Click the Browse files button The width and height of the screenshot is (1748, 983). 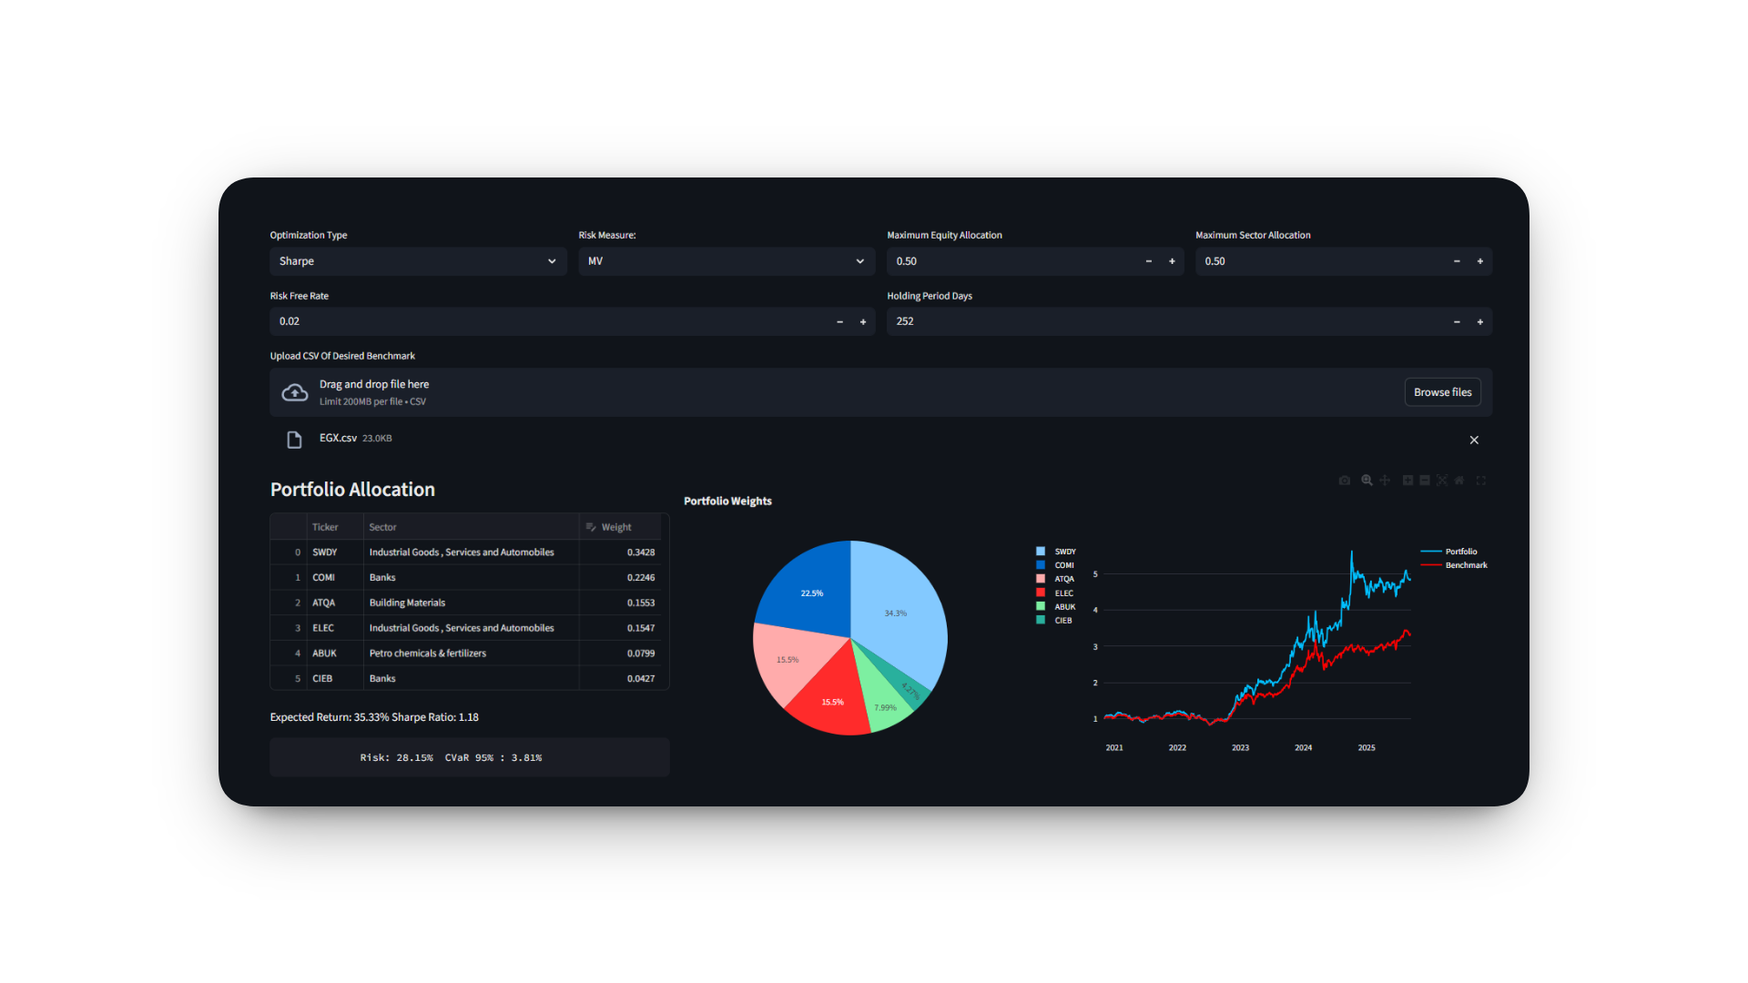pyautogui.click(x=1442, y=392)
